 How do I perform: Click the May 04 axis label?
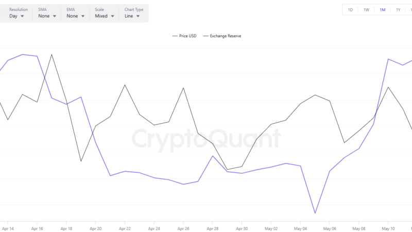pyautogui.click(x=300, y=228)
